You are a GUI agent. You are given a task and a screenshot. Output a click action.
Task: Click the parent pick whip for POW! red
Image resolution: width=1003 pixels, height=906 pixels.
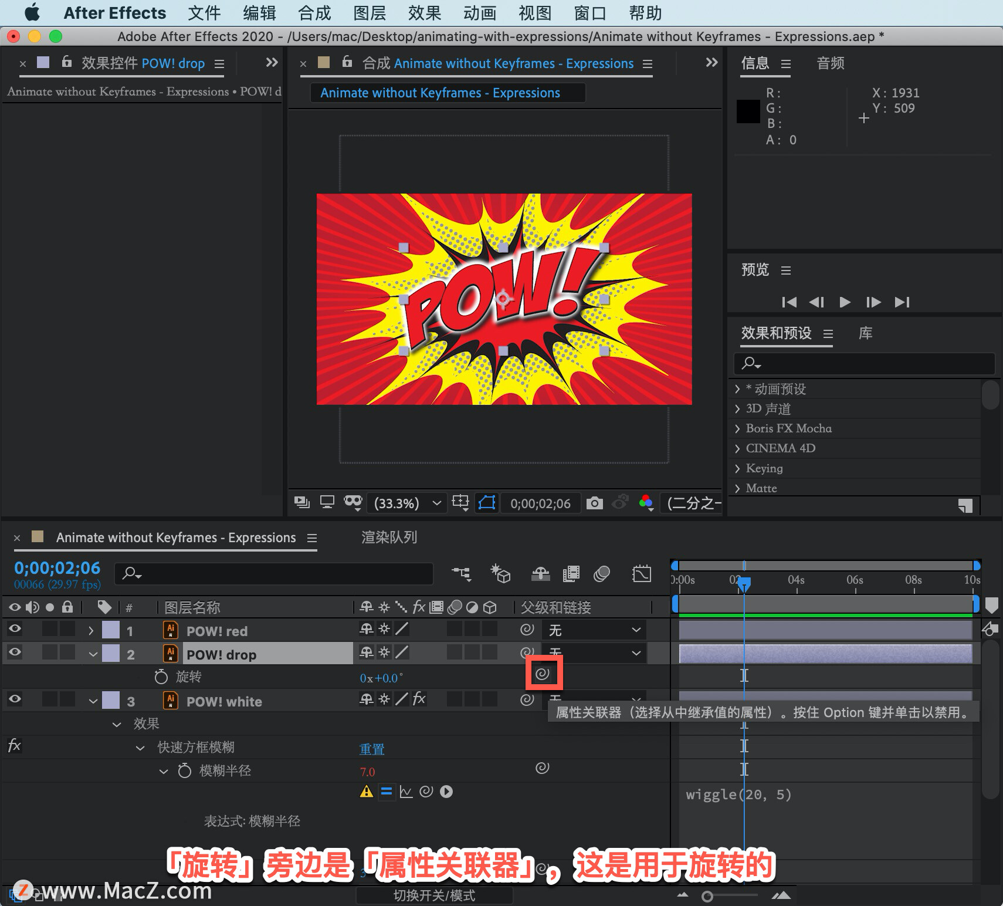click(x=527, y=630)
